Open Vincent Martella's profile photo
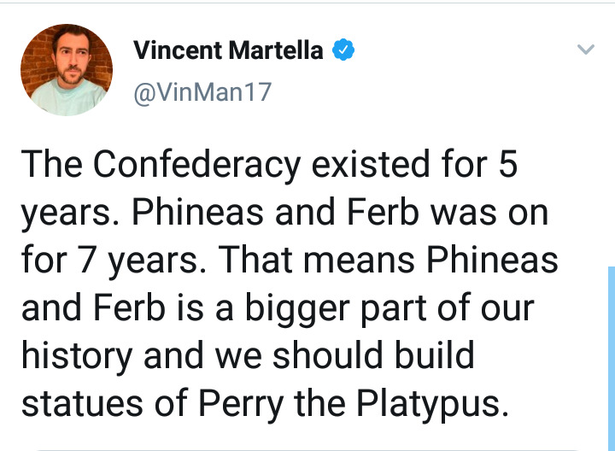 point(67,70)
